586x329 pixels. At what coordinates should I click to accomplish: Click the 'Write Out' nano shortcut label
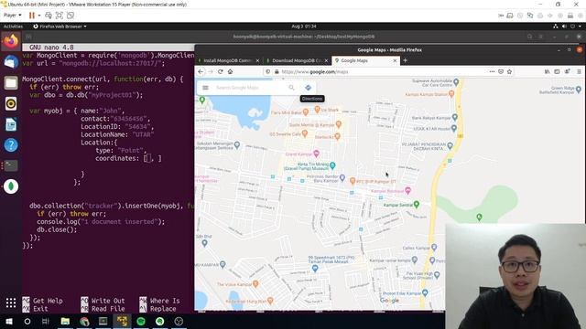click(108, 301)
